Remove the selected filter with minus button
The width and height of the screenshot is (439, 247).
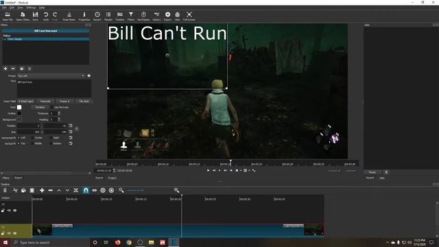(x=13, y=69)
